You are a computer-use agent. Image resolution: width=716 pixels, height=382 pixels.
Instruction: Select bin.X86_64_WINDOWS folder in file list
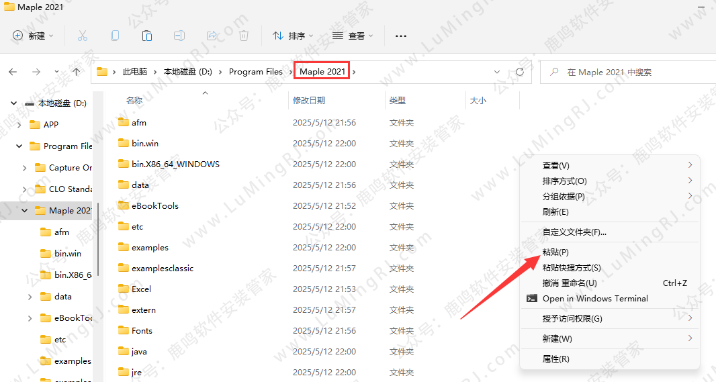pos(169,164)
